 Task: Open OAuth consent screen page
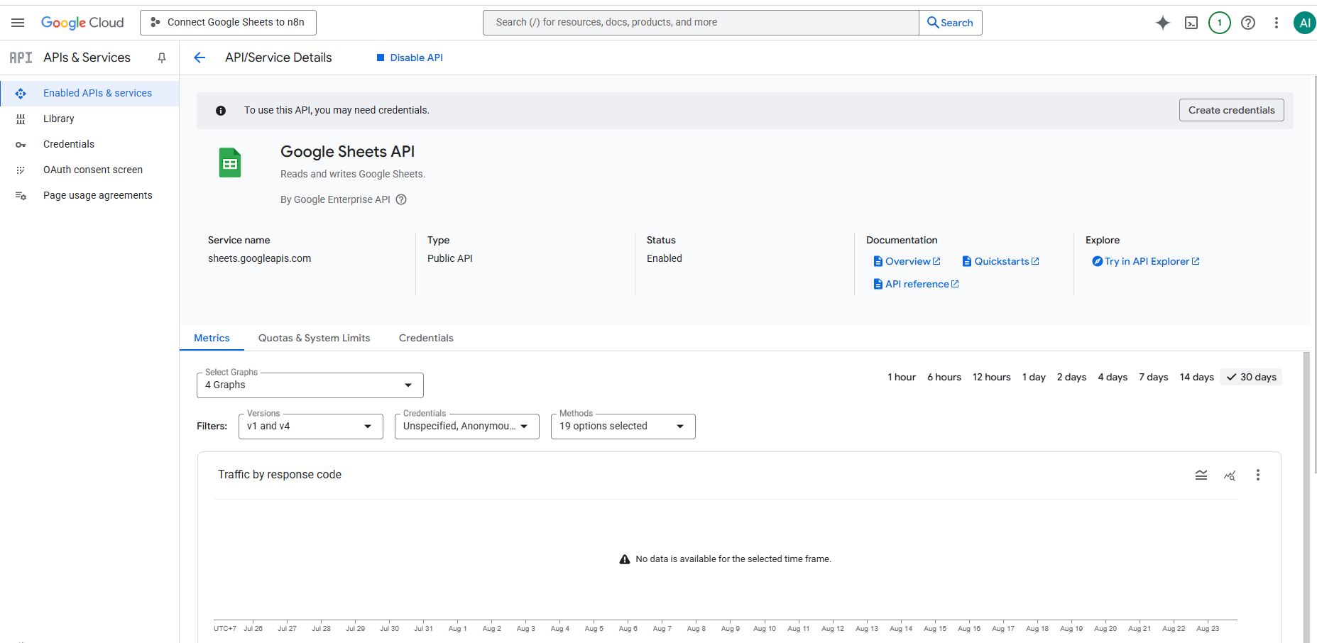pos(89,170)
